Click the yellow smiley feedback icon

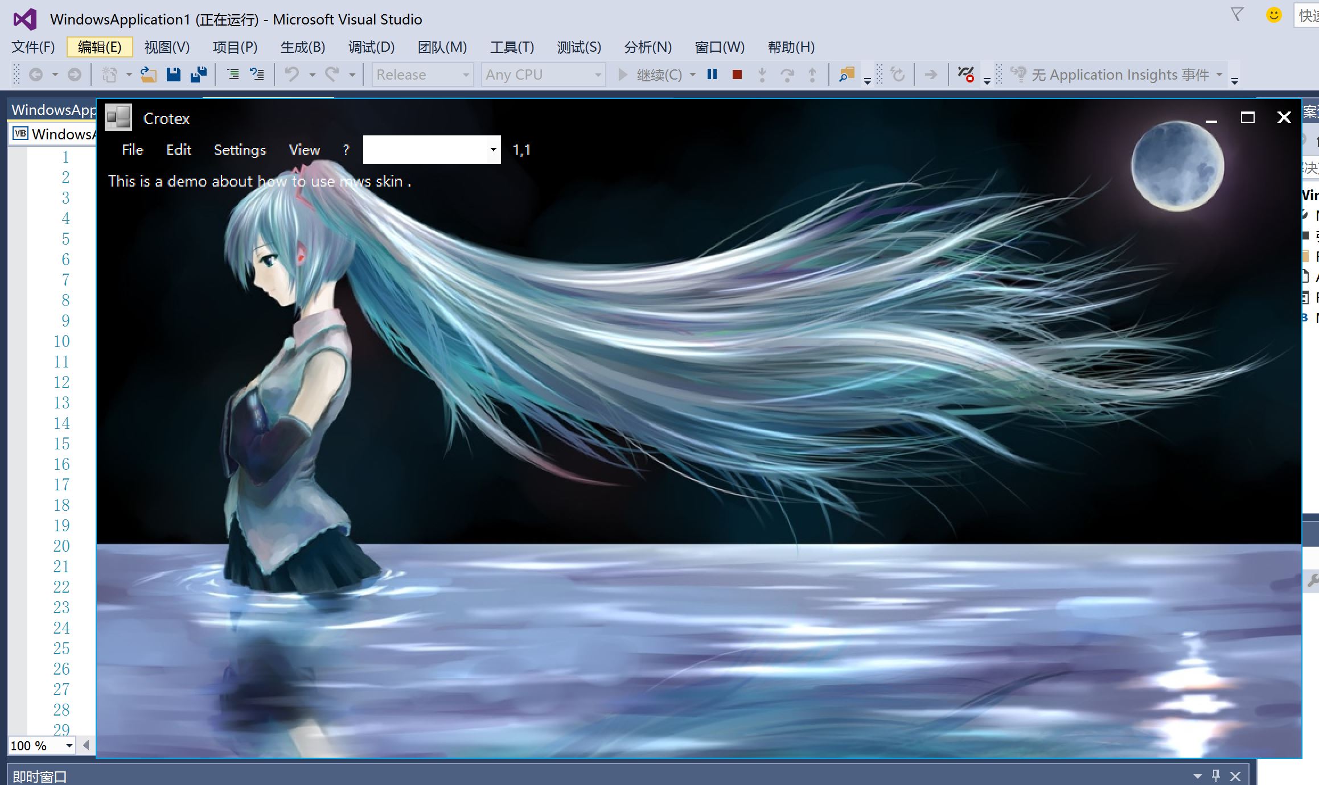[x=1274, y=15]
